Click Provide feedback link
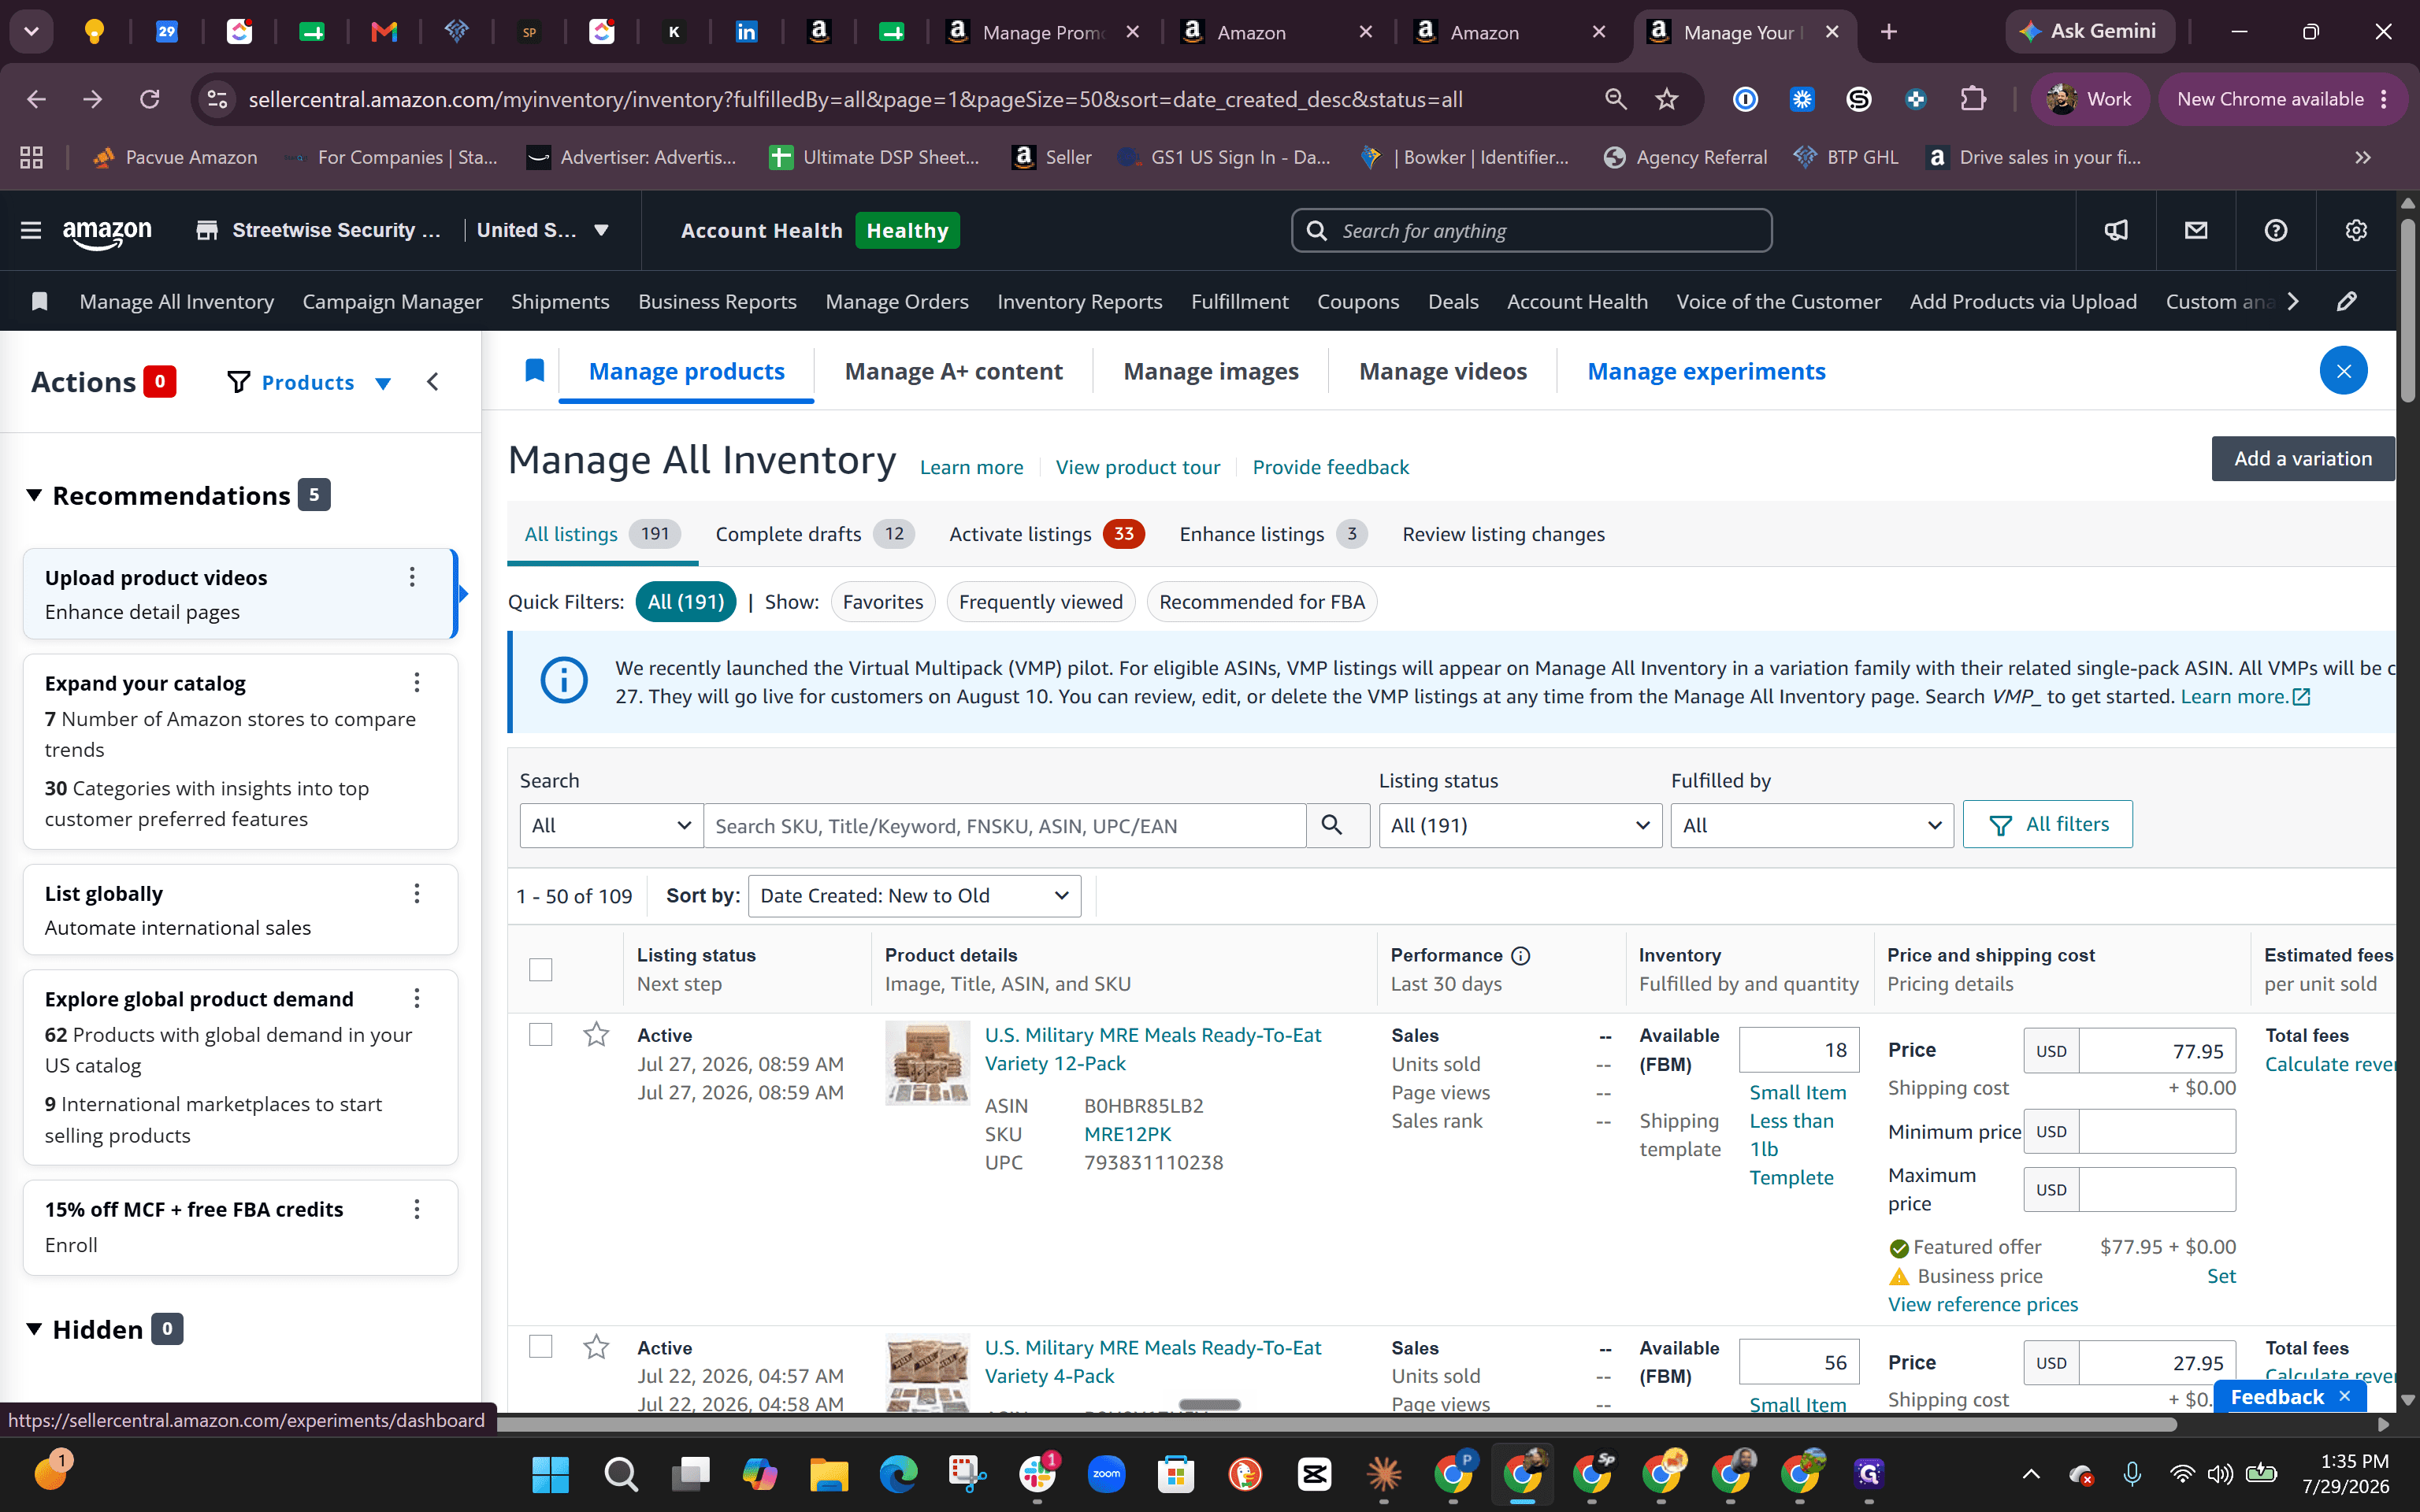 click(x=1330, y=467)
